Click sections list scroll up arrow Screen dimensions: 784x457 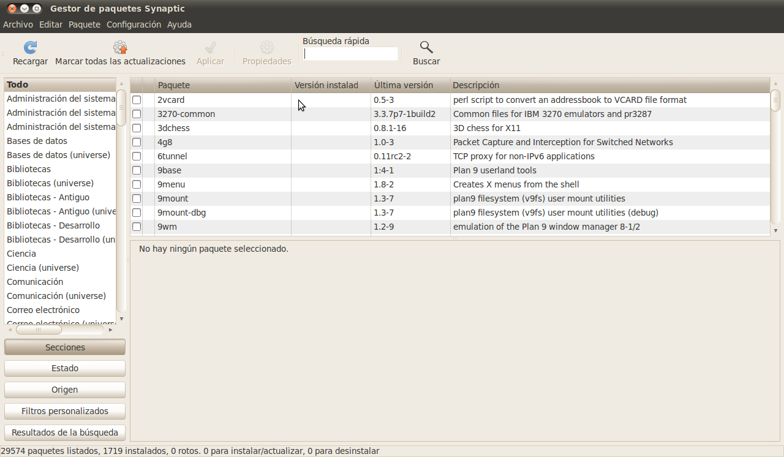(x=121, y=83)
